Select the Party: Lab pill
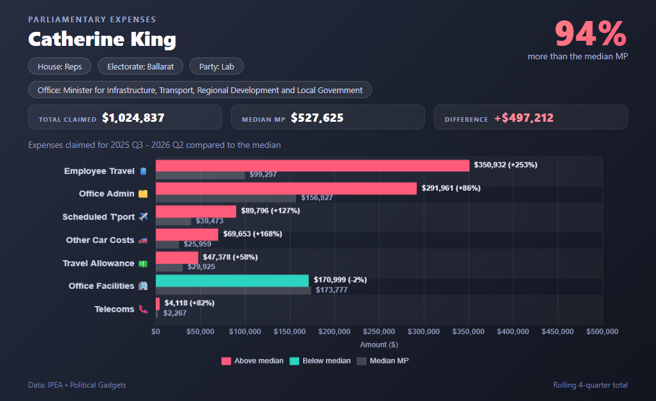The width and height of the screenshot is (656, 401). tap(216, 66)
